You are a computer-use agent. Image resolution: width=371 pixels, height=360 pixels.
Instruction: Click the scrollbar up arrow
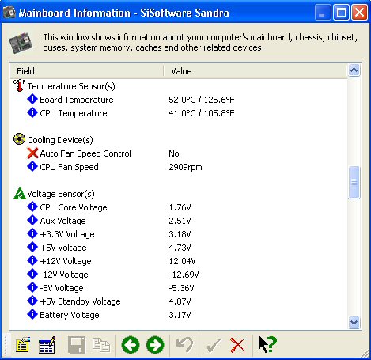pos(354,70)
